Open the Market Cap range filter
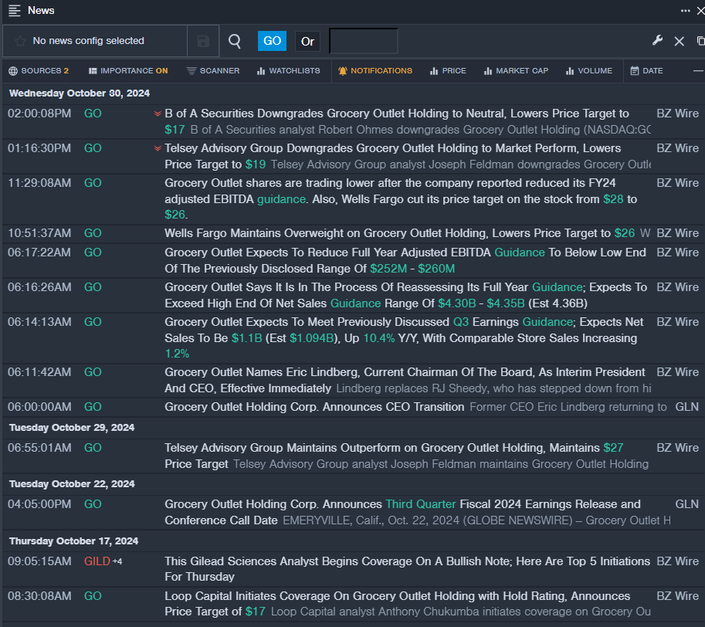 coord(516,71)
